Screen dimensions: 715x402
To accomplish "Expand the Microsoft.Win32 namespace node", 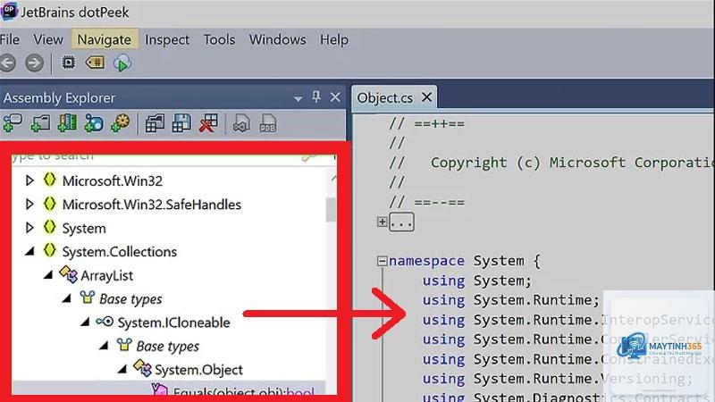I will pos(29,180).
